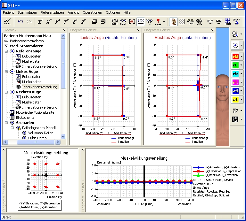The image size is (246, 221).
Task: Toggle the red rM. muscle button
Action: click(235, 57)
